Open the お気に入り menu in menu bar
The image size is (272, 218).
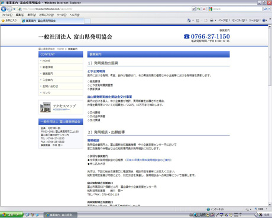[46, 15]
